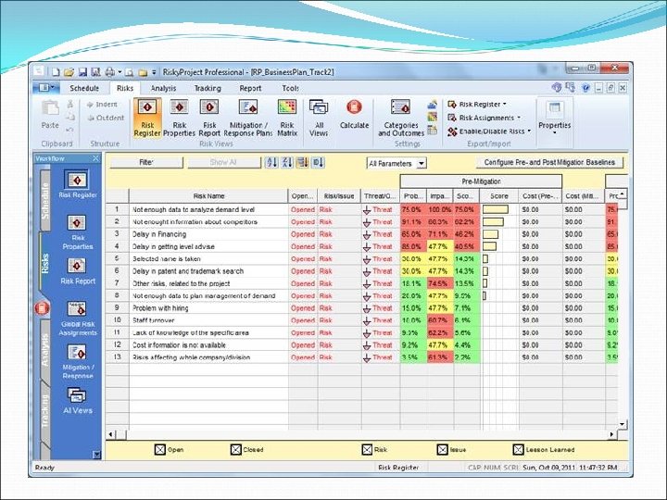Toggle the Lesson Learned checkbox filter
667x500 pixels.
click(x=518, y=449)
